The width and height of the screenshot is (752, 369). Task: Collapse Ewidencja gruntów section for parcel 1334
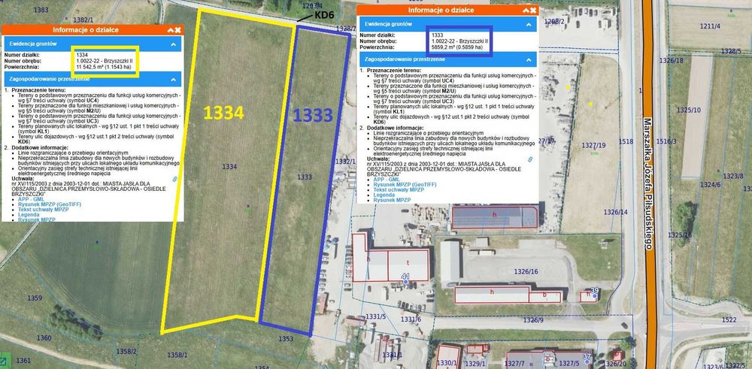[x=174, y=44]
